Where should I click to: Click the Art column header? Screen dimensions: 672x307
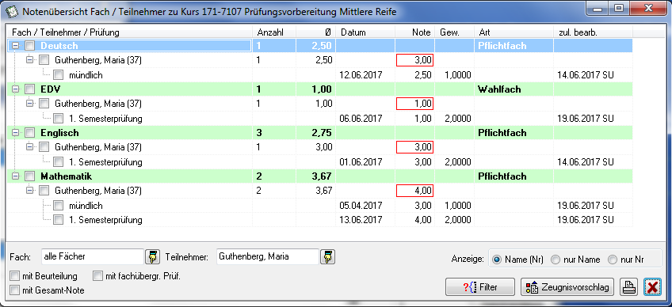514,32
